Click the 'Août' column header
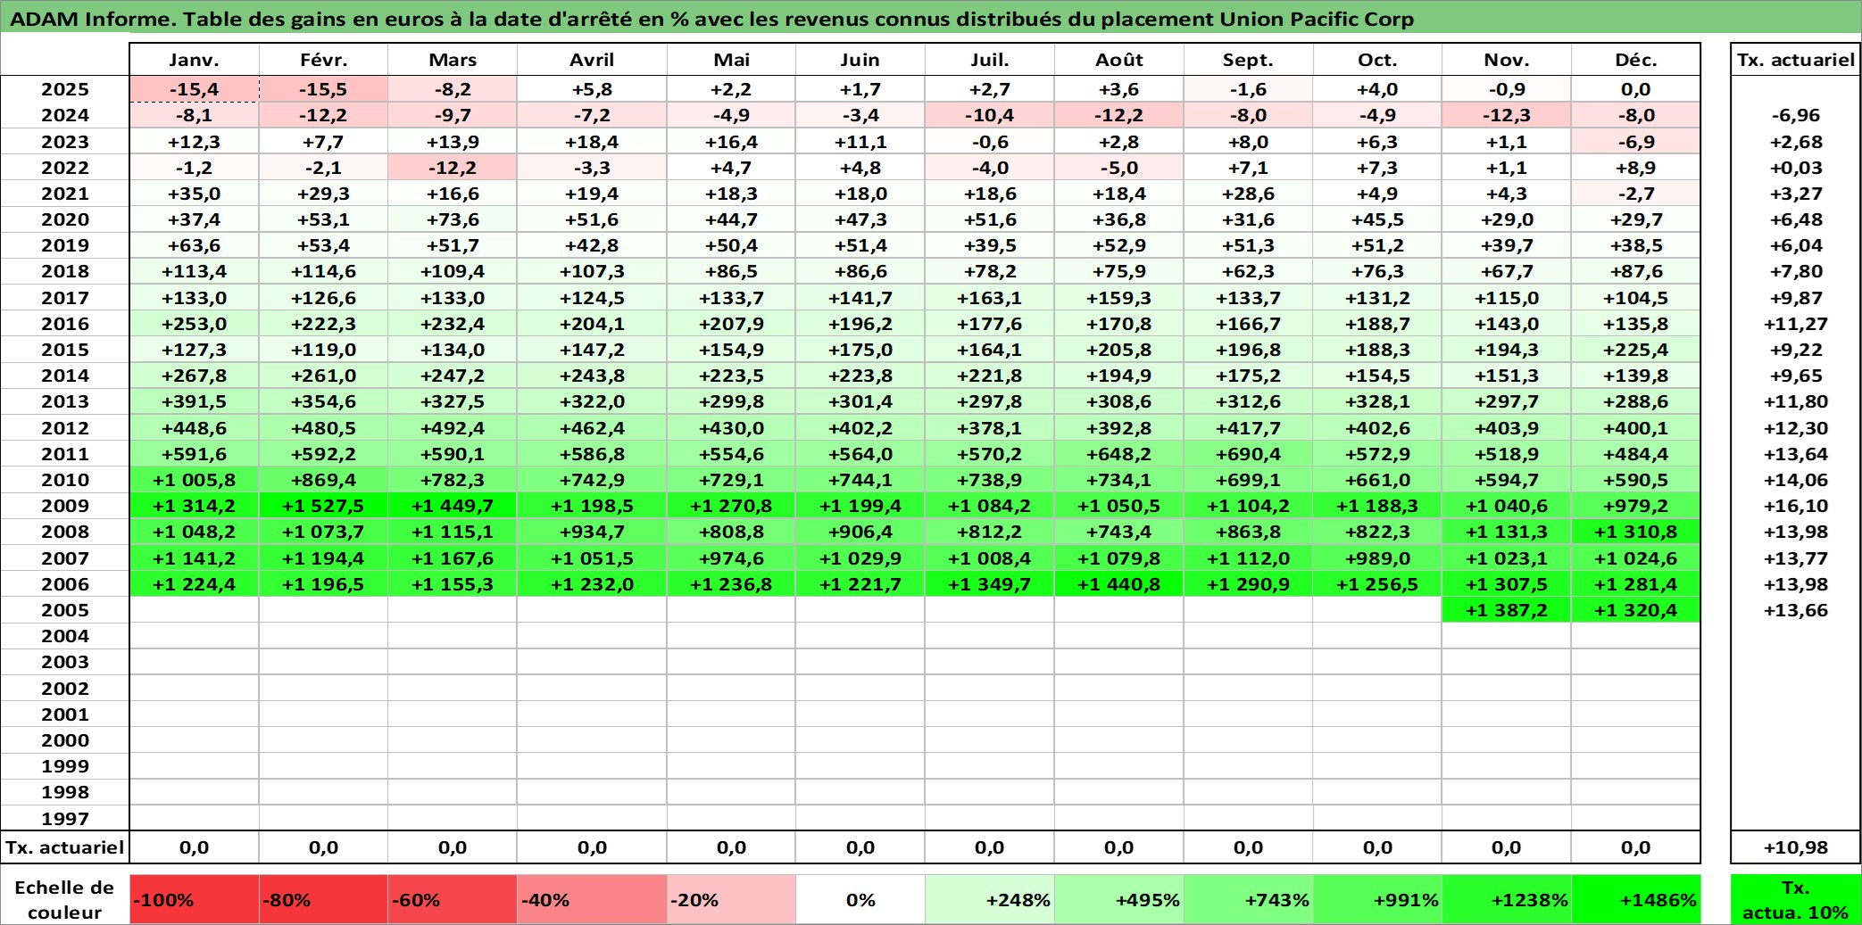Screen dimensions: 1862x925 point(1118,60)
